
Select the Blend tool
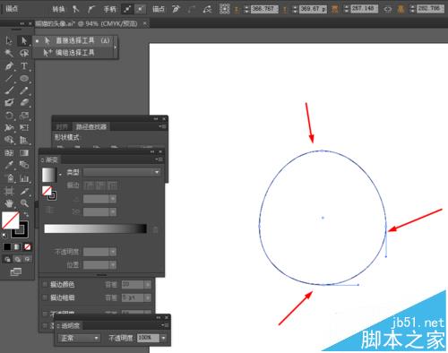click(24, 165)
